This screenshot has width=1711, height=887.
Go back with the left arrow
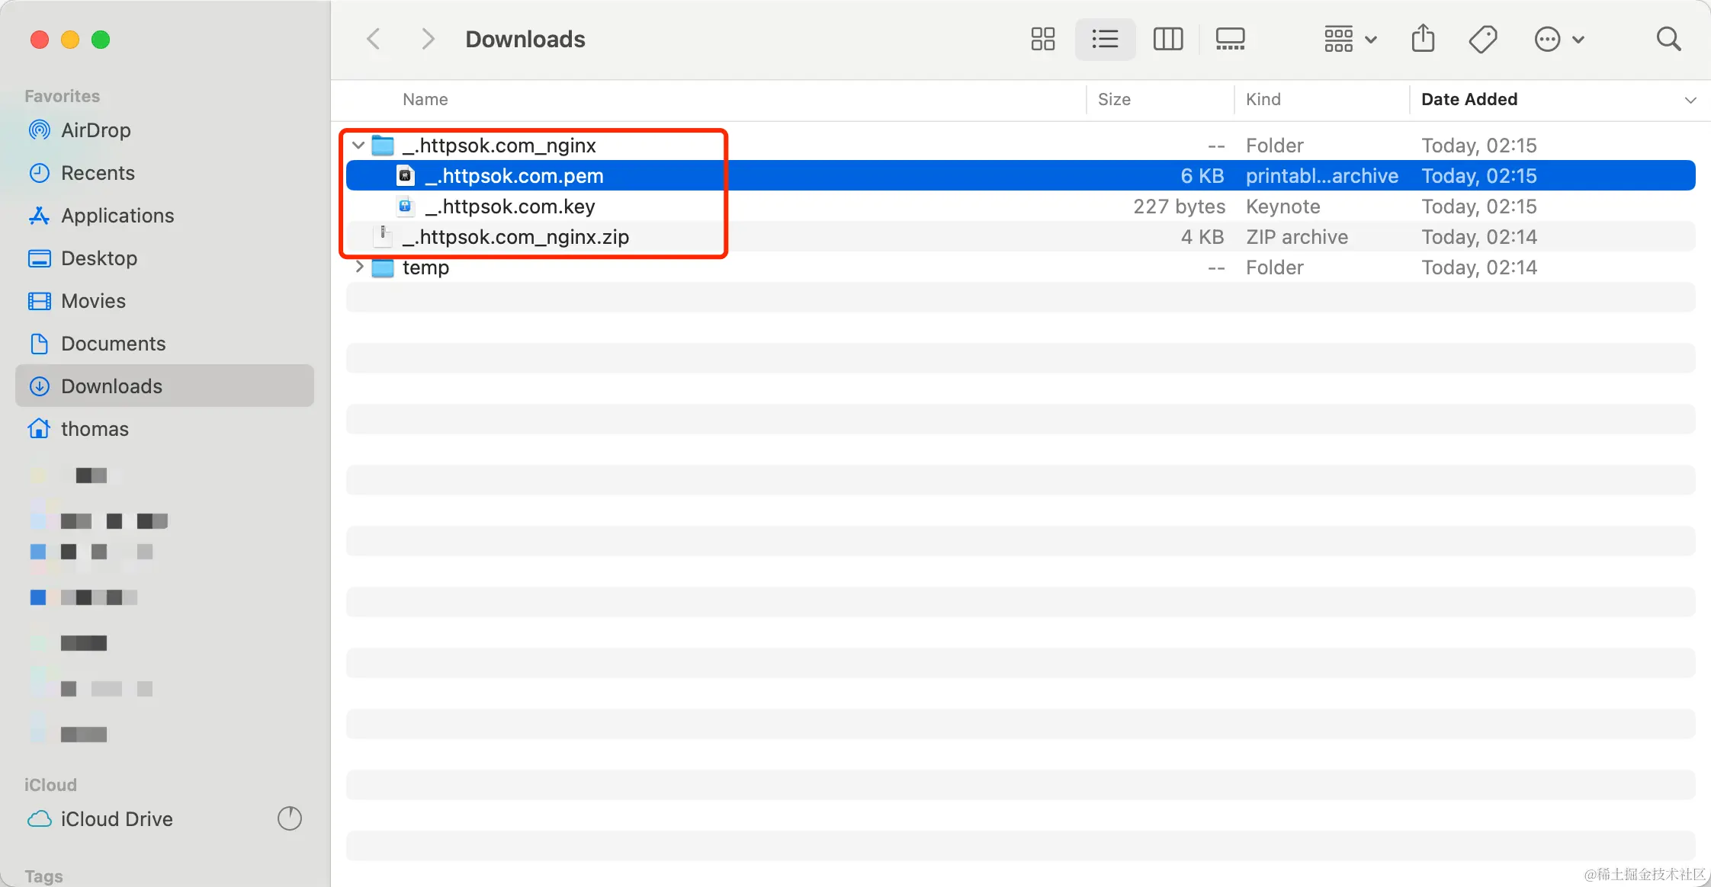point(374,39)
